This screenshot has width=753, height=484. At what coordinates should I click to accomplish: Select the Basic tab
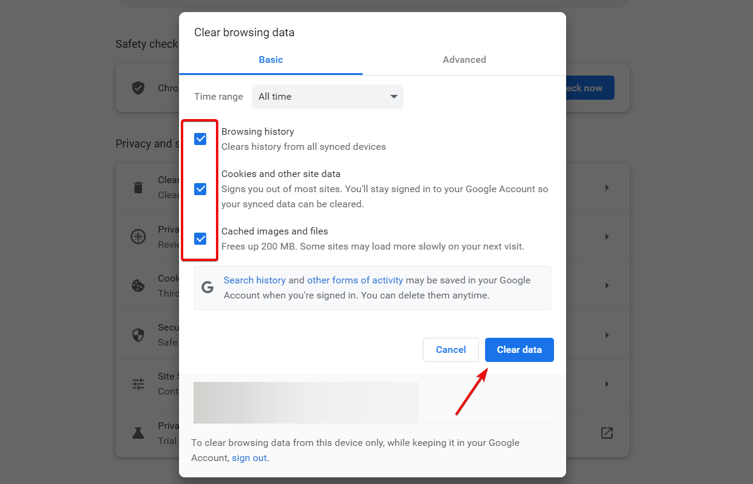(270, 59)
